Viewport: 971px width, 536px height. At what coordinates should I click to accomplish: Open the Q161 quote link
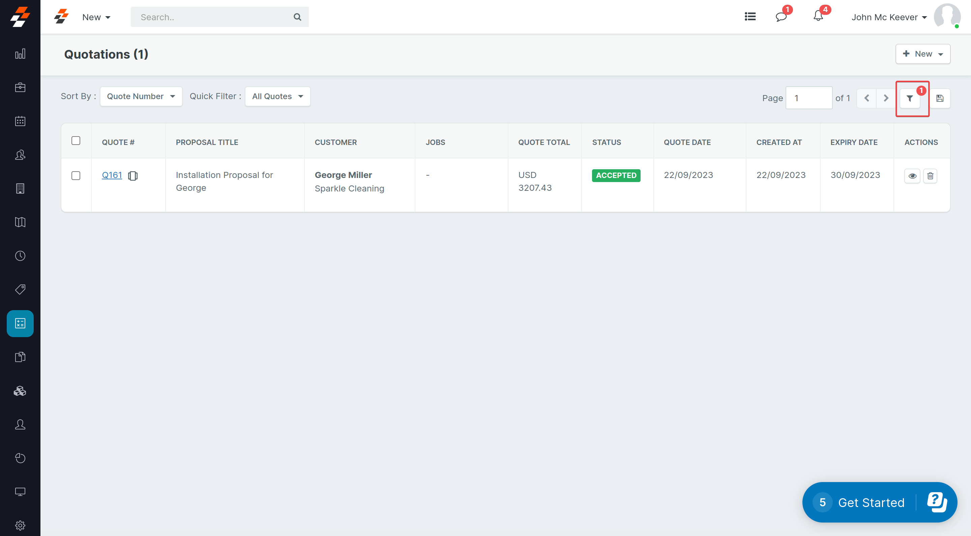pyautogui.click(x=112, y=175)
